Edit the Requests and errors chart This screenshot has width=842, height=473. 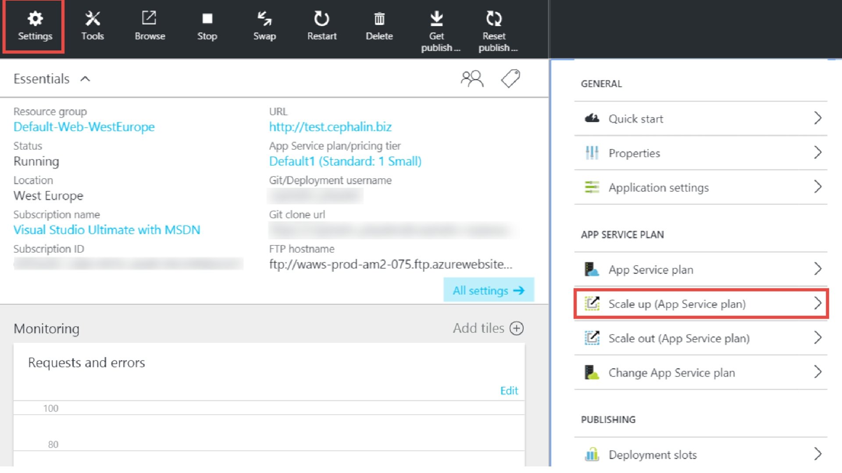(509, 391)
